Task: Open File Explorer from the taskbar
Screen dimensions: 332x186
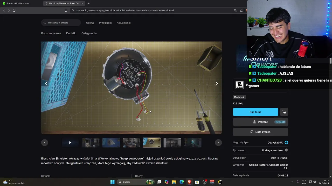Action: coord(174,182)
